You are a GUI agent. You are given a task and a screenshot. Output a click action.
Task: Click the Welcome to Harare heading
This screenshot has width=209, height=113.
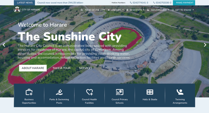coord(42,25)
